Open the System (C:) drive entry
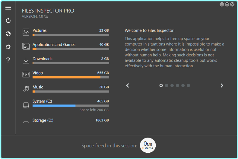Viewport: 238px width, 159px height. (42, 101)
